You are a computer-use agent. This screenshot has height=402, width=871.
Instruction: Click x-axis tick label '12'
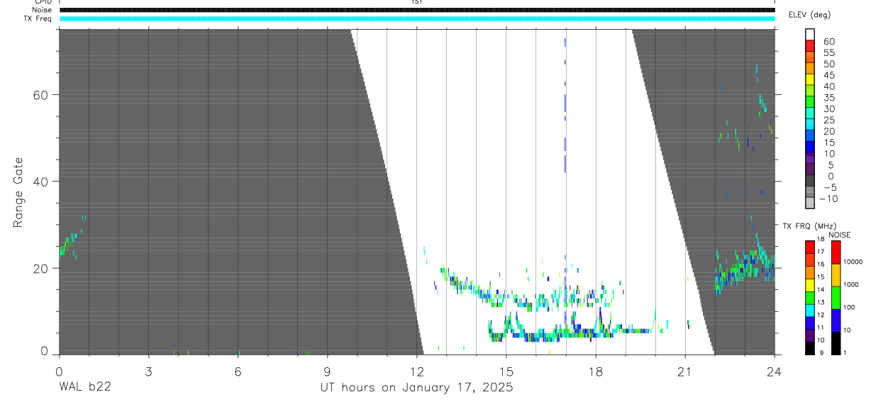416,372
